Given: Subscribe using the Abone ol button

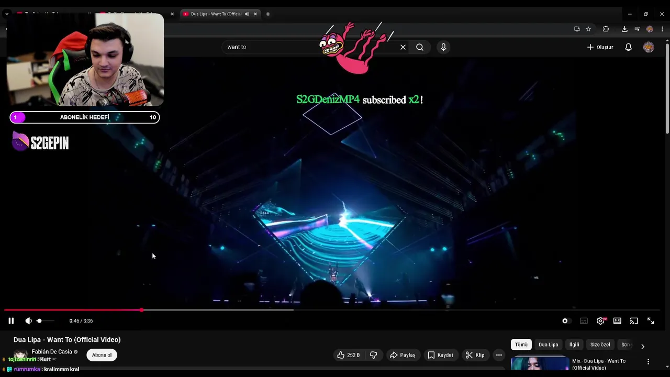Looking at the screenshot, I should click(102, 355).
